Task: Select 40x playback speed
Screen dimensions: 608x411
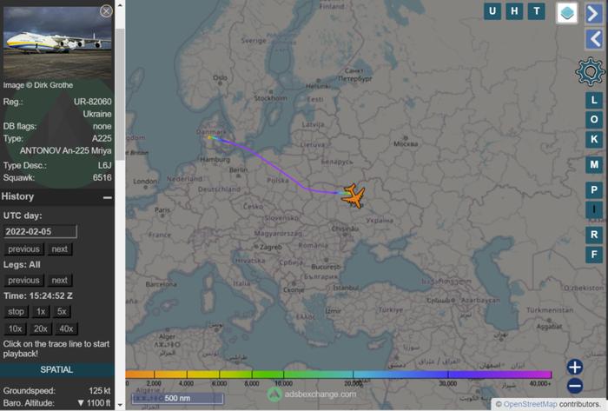Action: coord(66,328)
